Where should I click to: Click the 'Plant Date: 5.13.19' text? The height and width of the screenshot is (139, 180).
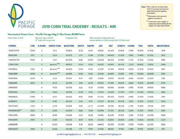coord(16,38)
